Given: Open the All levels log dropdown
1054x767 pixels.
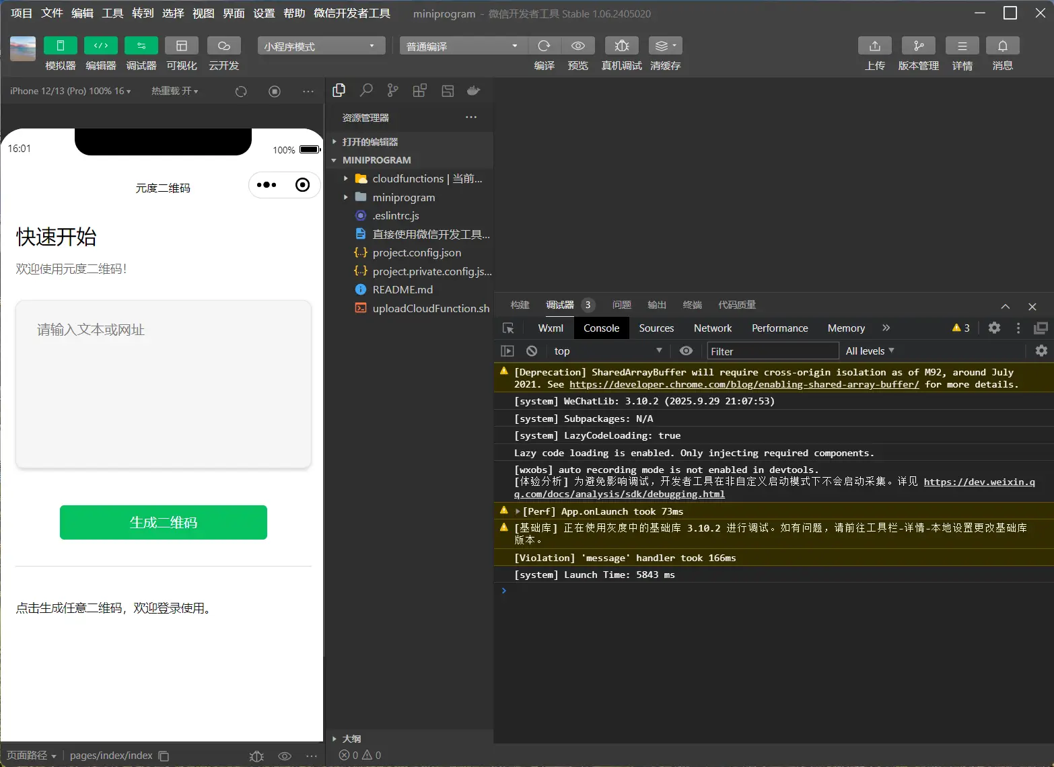Looking at the screenshot, I should coord(870,351).
